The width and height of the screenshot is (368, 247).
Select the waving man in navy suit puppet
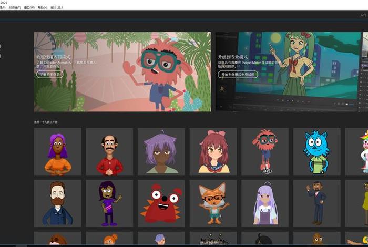point(317,203)
